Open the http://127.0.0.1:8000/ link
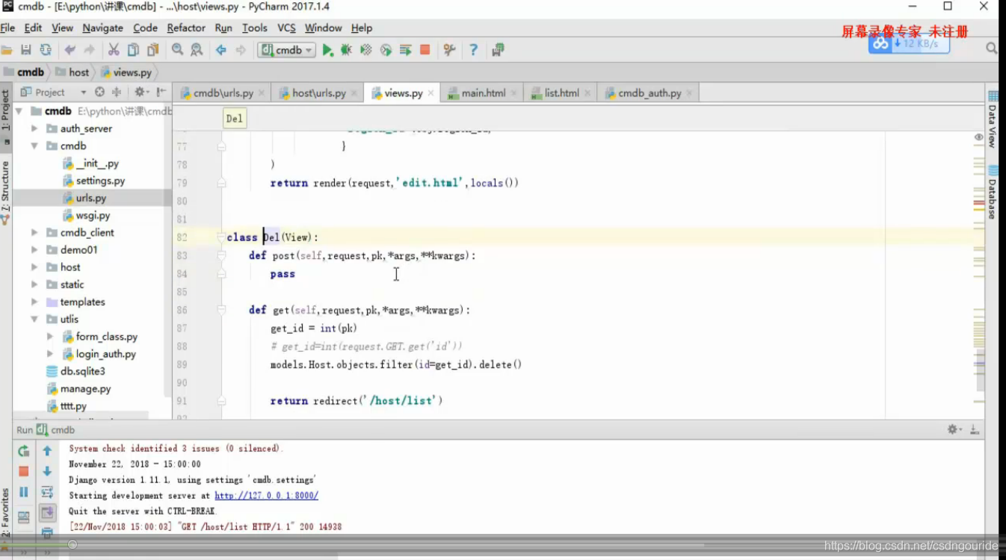 [266, 495]
